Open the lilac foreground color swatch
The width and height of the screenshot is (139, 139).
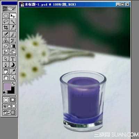[7, 87]
